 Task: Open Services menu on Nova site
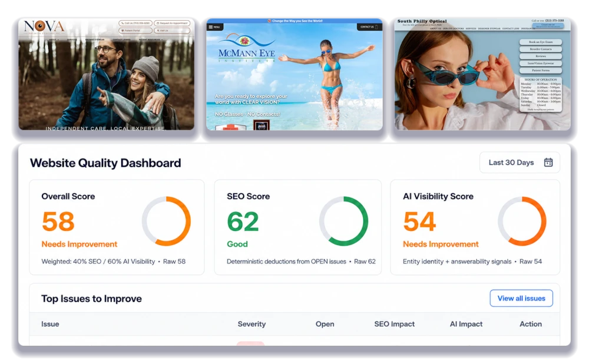(x=72, y=39)
